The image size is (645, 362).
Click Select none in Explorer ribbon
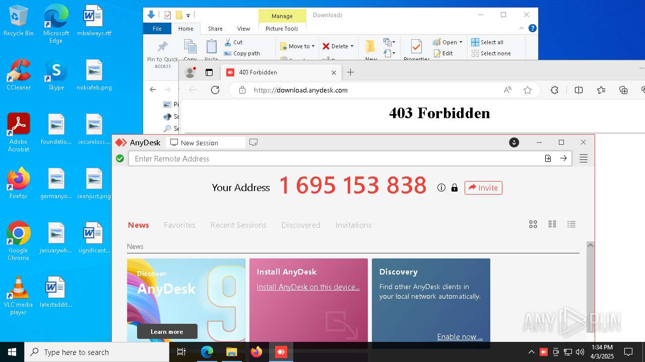coord(491,53)
